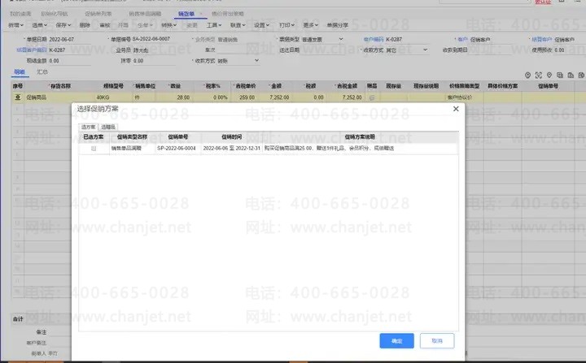586x363 pixels.
Task: Open the 新增 dropdown menu
Action: click(x=15, y=25)
